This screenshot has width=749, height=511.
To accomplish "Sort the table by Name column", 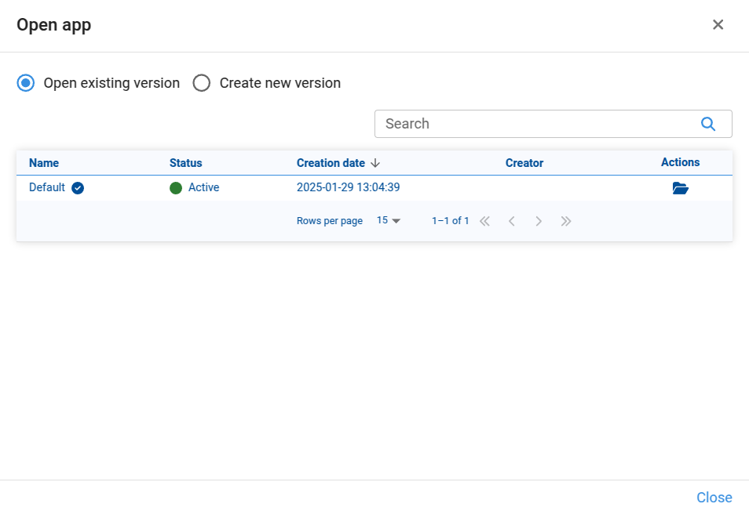I will click(44, 163).
